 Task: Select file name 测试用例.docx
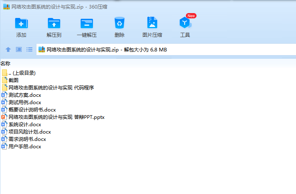point(25,102)
